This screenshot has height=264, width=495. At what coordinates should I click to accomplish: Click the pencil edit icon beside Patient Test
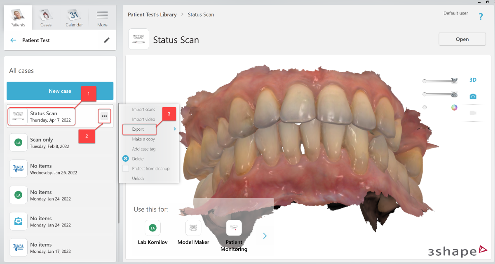click(107, 40)
